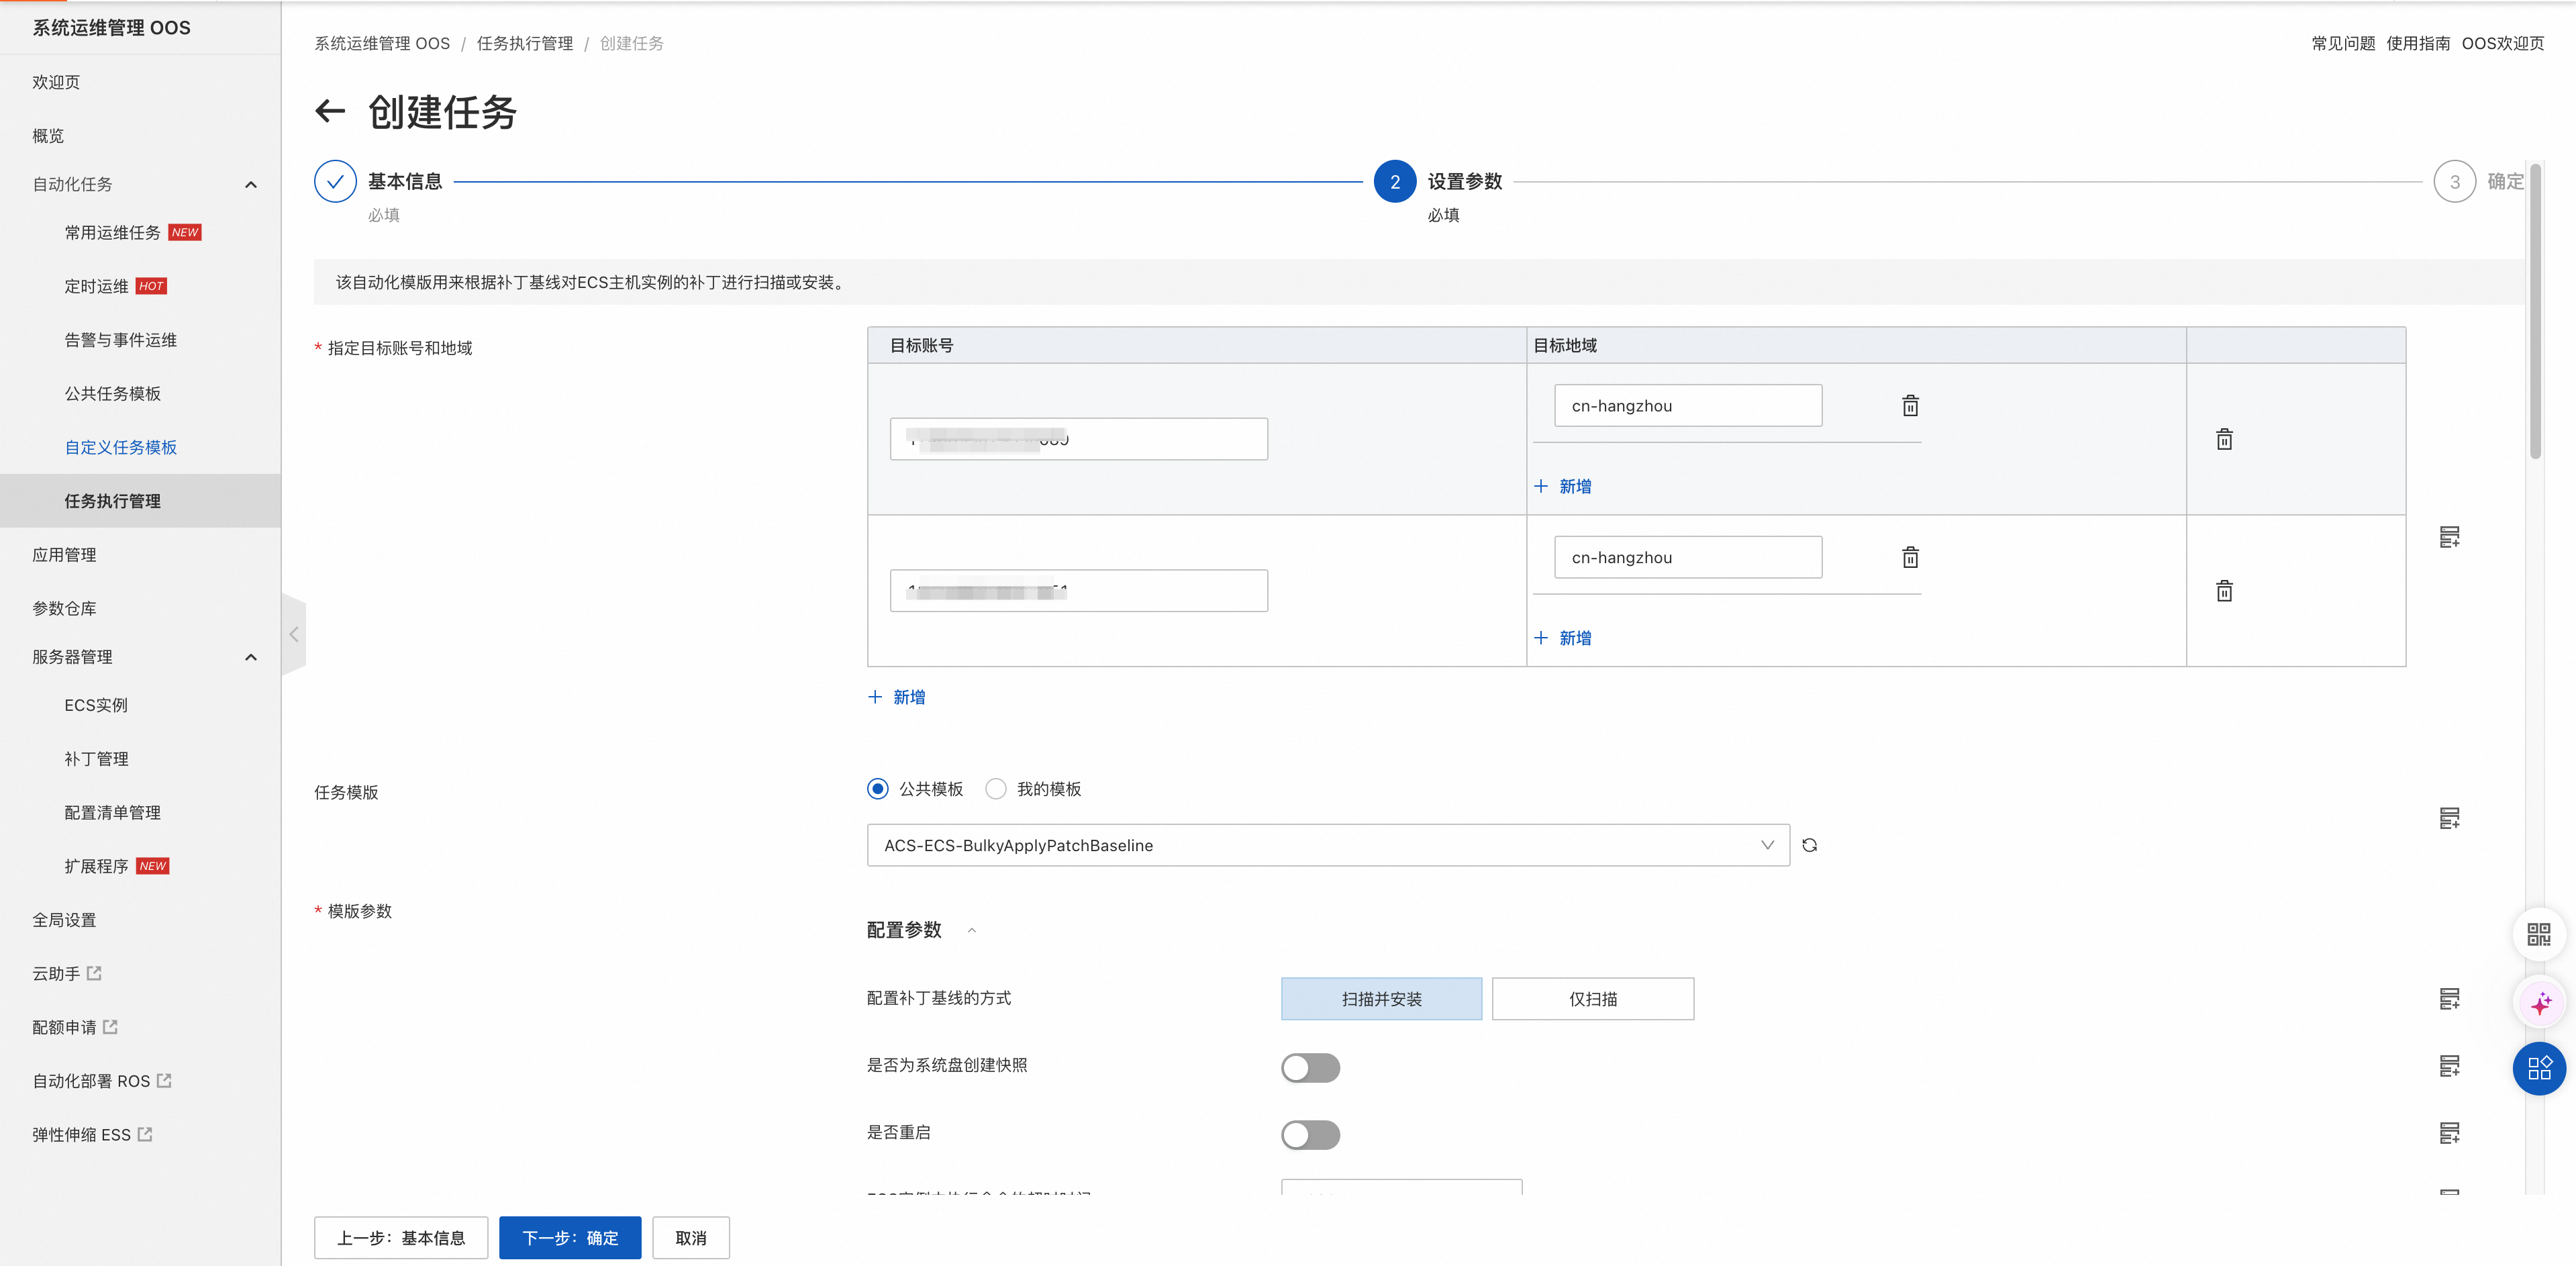Image resolution: width=2576 pixels, height=1266 pixels.
Task: Open the QR code floating button
Action: point(2539,934)
